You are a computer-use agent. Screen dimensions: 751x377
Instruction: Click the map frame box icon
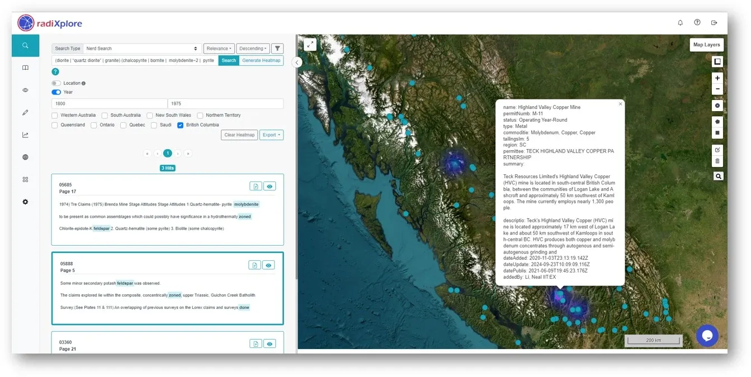[x=718, y=61]
